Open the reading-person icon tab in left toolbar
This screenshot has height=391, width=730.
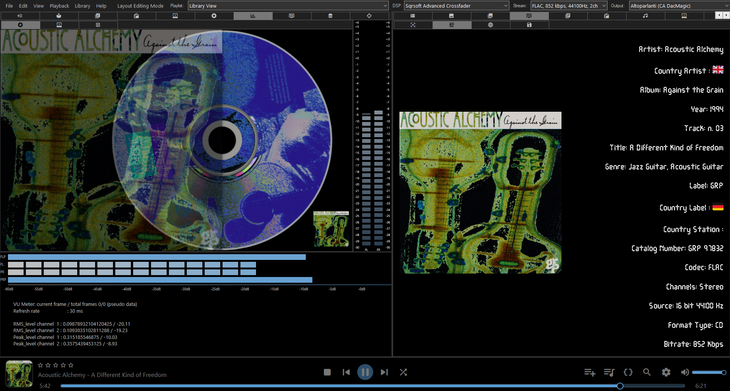[59, 16]
